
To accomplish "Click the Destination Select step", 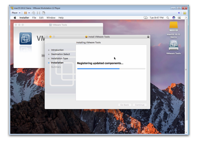I will [x=60, y=54].
